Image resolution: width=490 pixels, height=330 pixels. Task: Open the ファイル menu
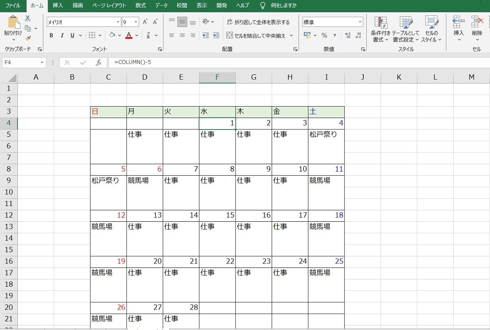point(13,5)
